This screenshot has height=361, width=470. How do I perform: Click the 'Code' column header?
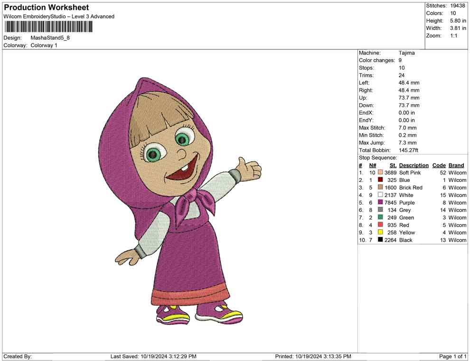coord(439,165)
